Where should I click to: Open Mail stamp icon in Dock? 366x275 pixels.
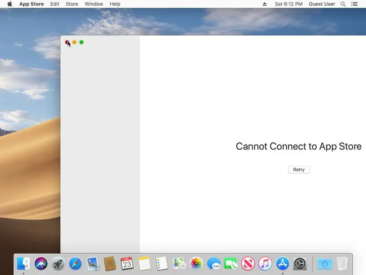click(93, 264)
